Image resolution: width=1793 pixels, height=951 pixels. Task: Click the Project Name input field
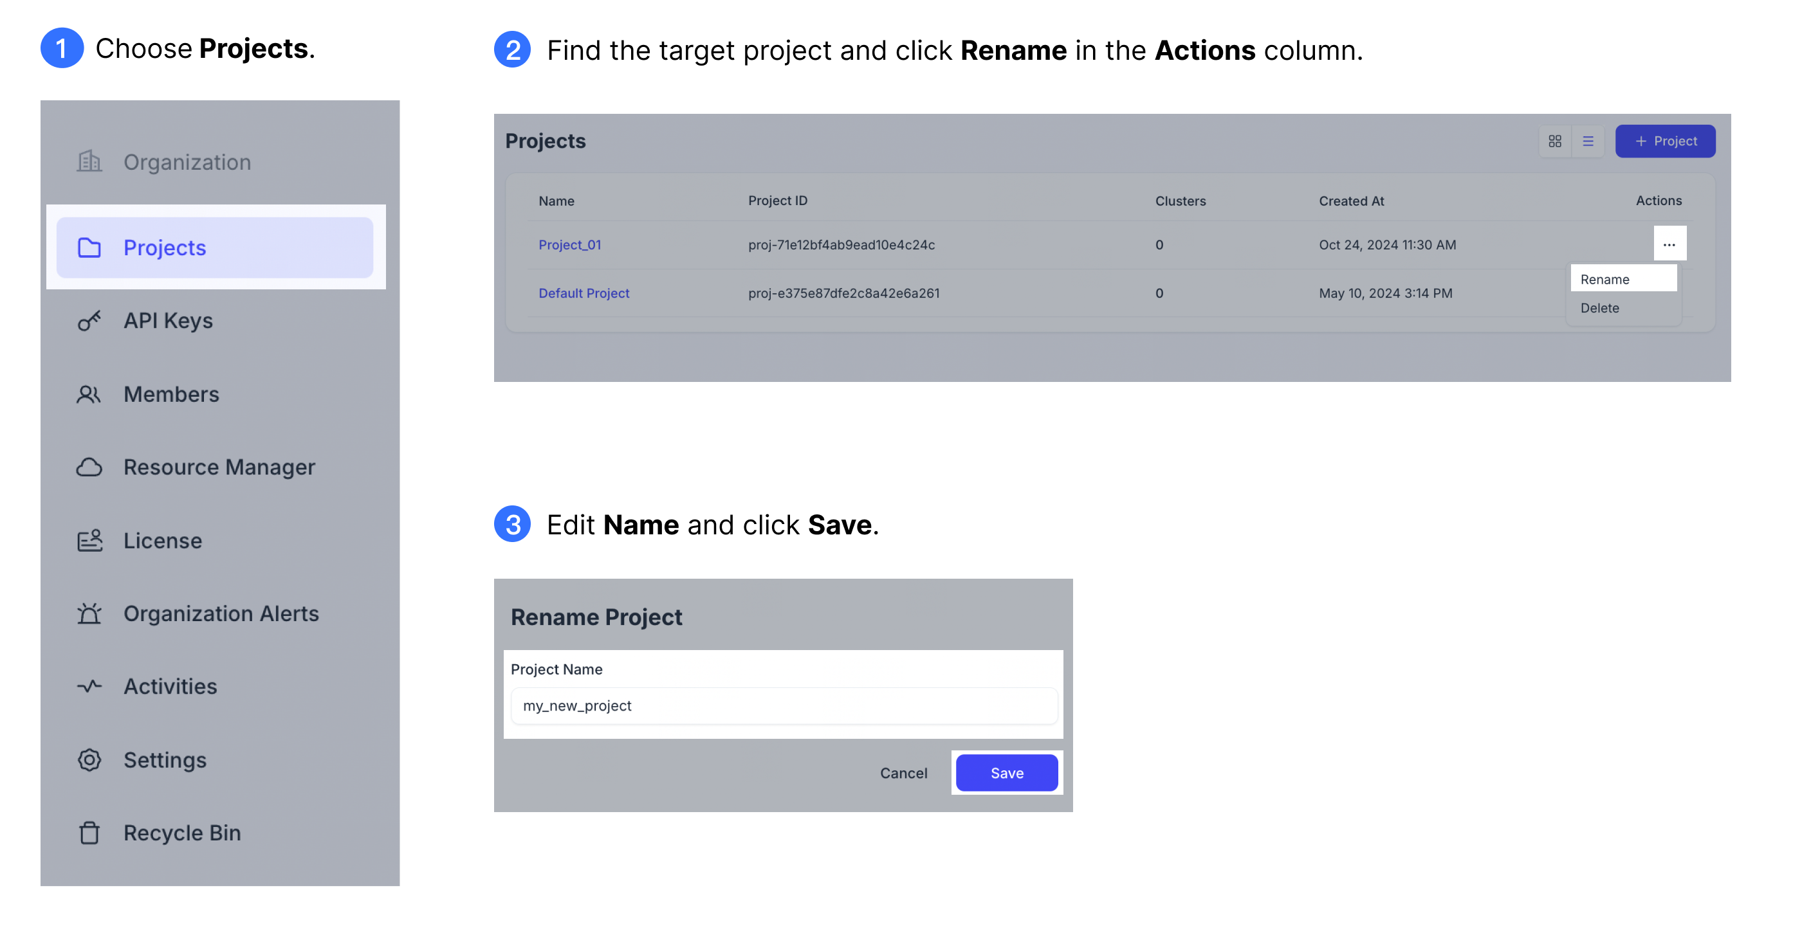point(784,706)
